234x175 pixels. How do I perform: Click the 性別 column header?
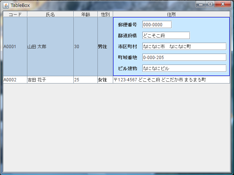[x=105, y=14]
